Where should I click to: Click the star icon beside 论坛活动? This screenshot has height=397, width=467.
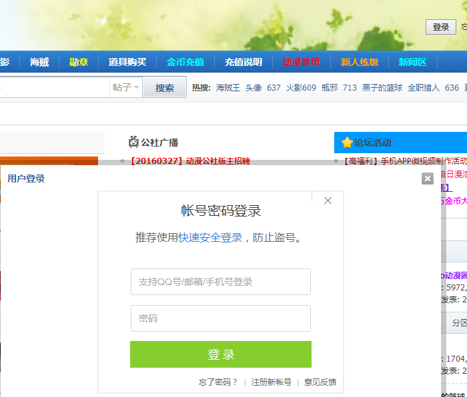pyautogui.click(x=347, y=143)
